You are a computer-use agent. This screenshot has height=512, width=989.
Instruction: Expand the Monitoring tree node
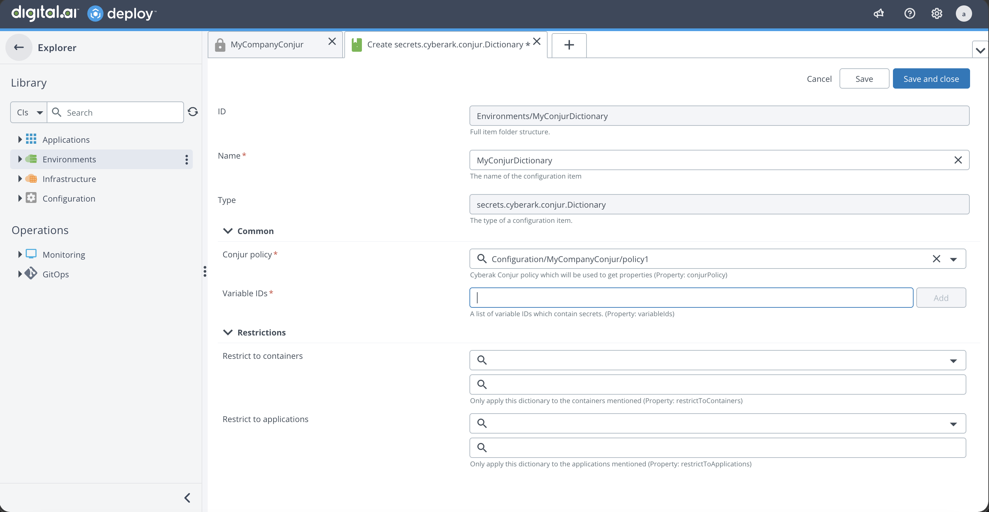click(20, 254)
